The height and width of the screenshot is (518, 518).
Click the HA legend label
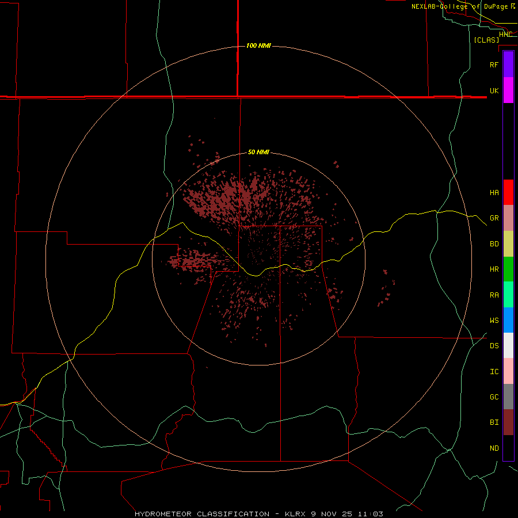pos(494,192)
